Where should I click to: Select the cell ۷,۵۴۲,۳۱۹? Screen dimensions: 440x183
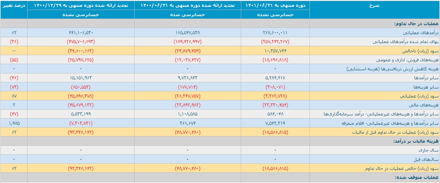pyautogui.click(x=275, y=123)
